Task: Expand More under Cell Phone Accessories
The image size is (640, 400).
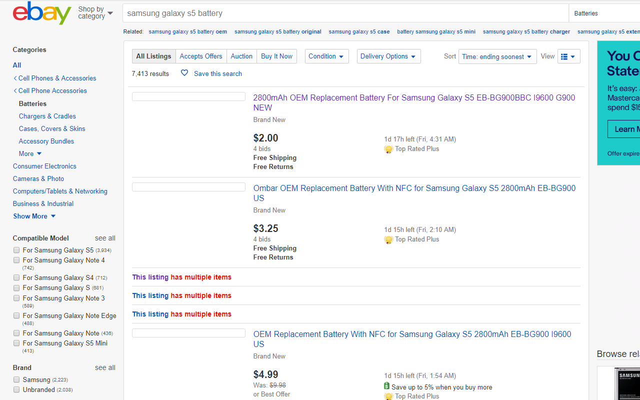Action: 30,153
